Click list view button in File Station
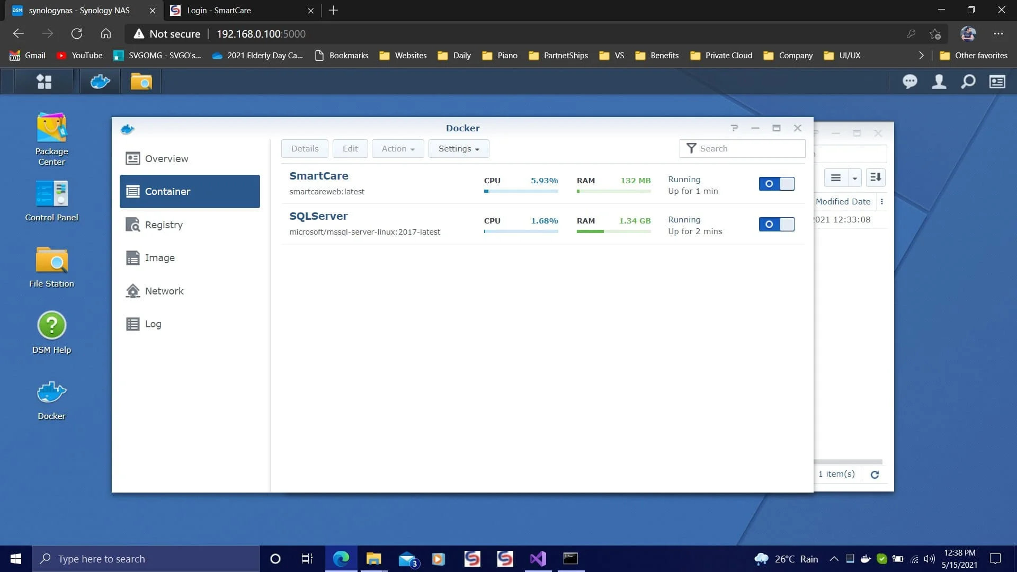Viewport: 1017px width, 572px height. pyautogui.click(x=836, y=178)
